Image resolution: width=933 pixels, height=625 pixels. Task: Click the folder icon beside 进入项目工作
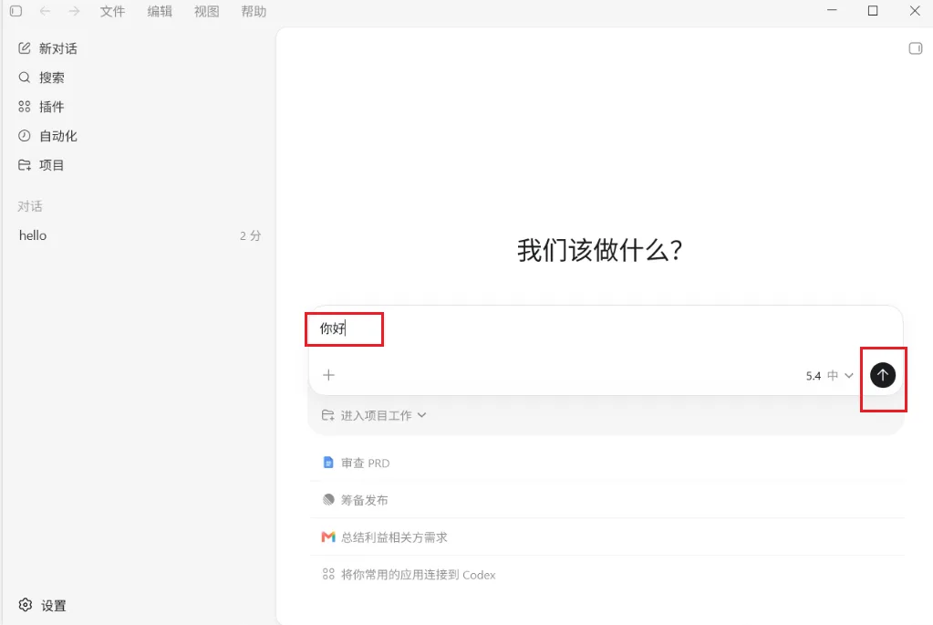(x=327, y=415)
